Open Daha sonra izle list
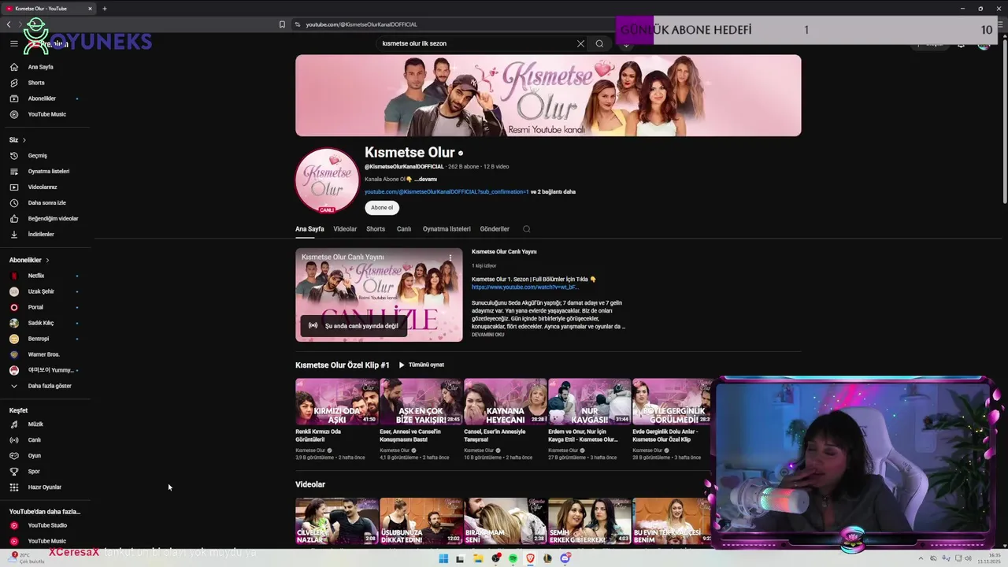Screen dimensions: 1008x567 pos(46,203)
